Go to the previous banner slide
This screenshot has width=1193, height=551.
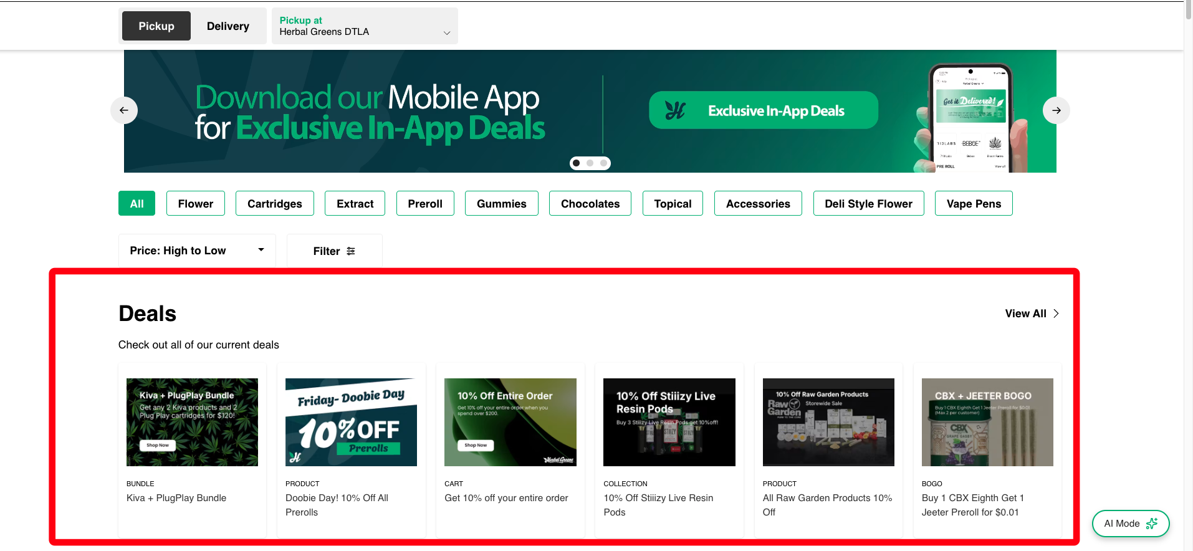coord(124,110)
